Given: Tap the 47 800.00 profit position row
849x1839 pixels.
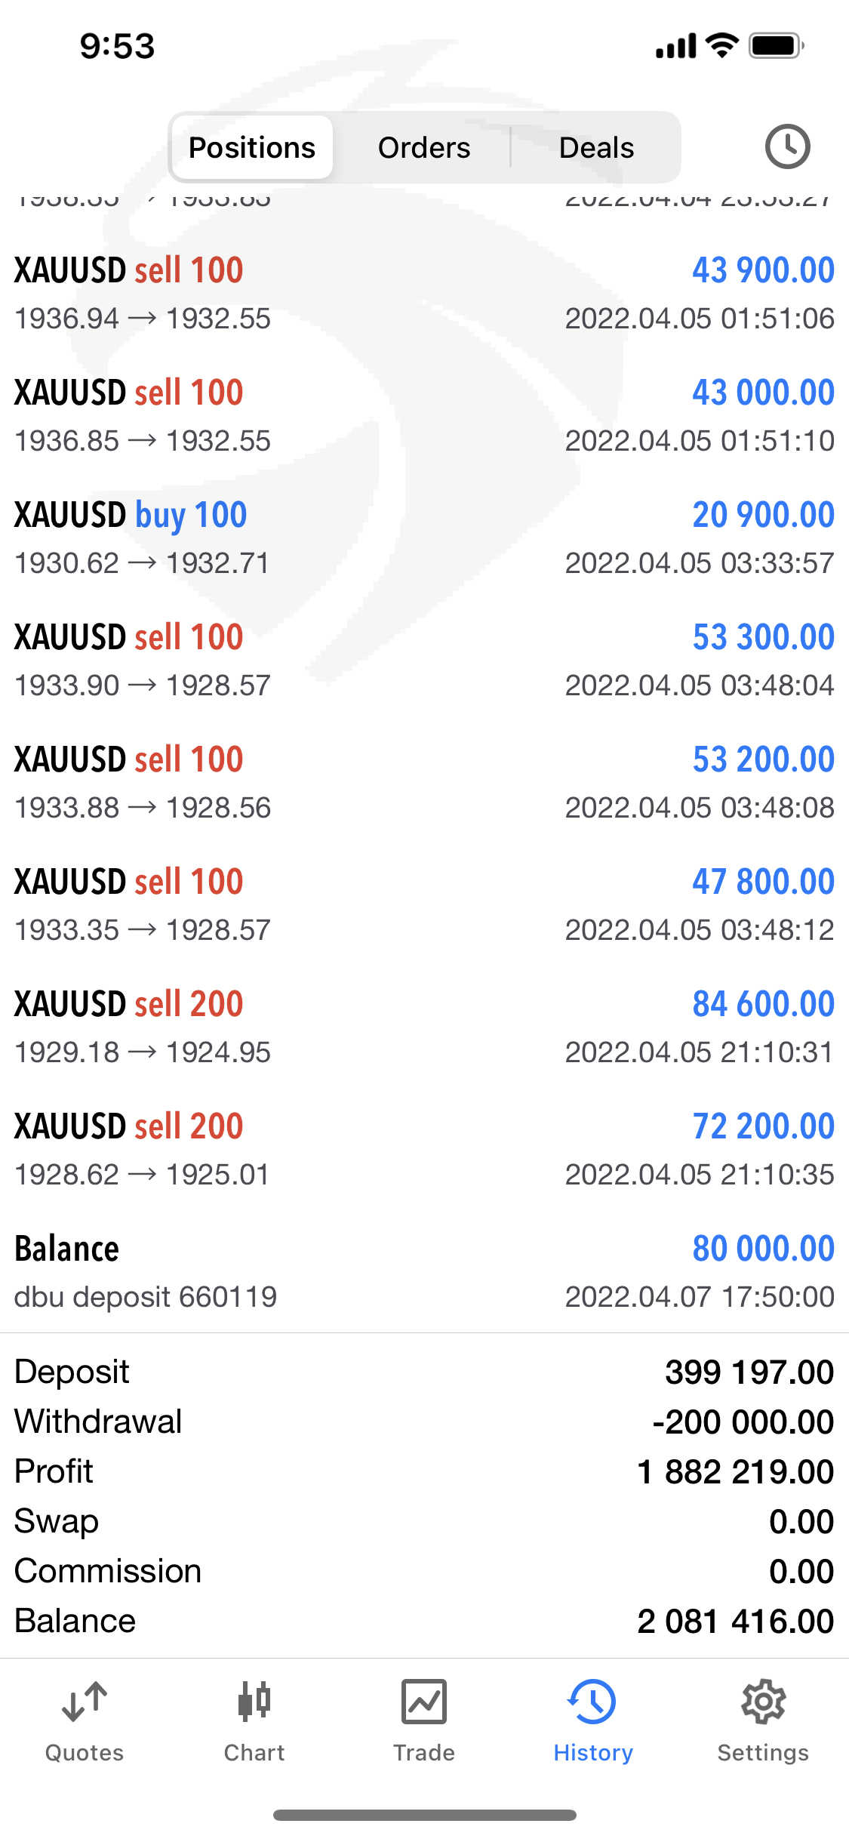Looking at the screenshot, I should 424,904.
